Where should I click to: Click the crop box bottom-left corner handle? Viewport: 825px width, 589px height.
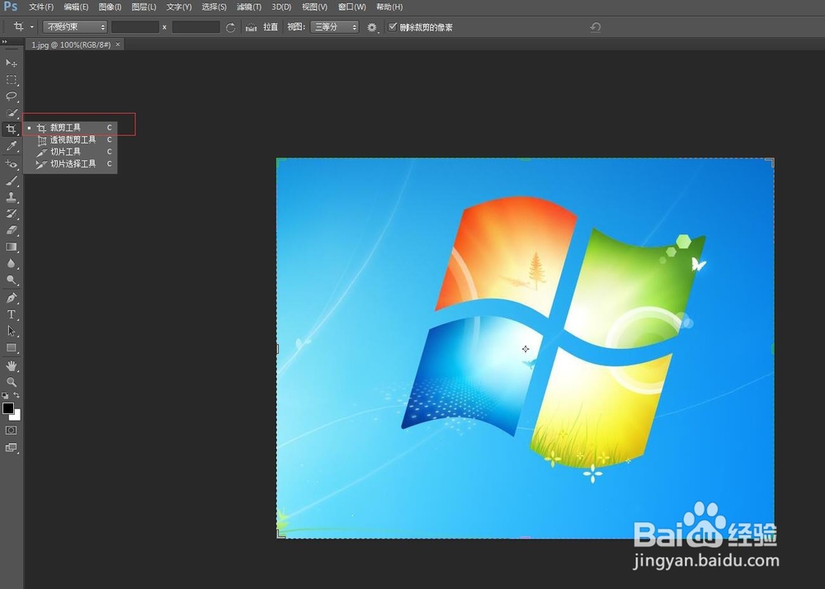tap(280, 535)
